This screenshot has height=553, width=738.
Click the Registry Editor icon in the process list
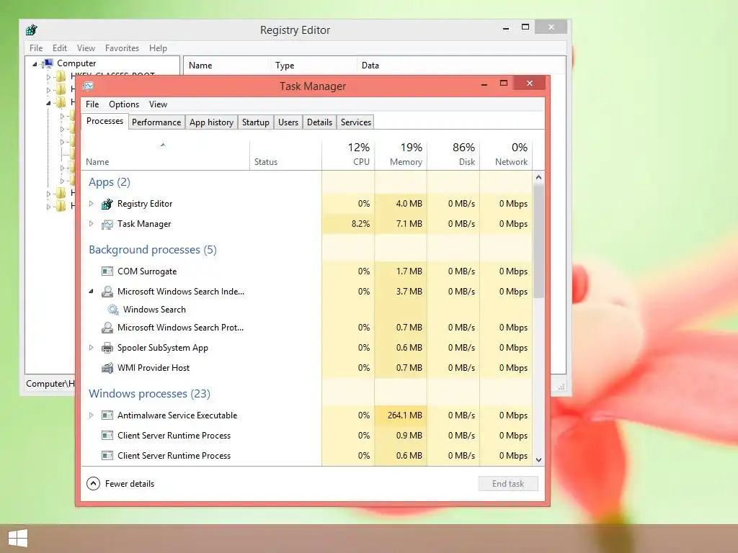pyautogui.click(x=107, y=204)
